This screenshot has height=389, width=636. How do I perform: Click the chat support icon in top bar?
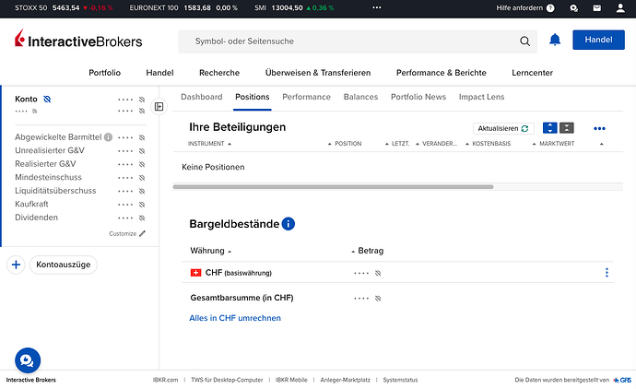pos(574,7)
